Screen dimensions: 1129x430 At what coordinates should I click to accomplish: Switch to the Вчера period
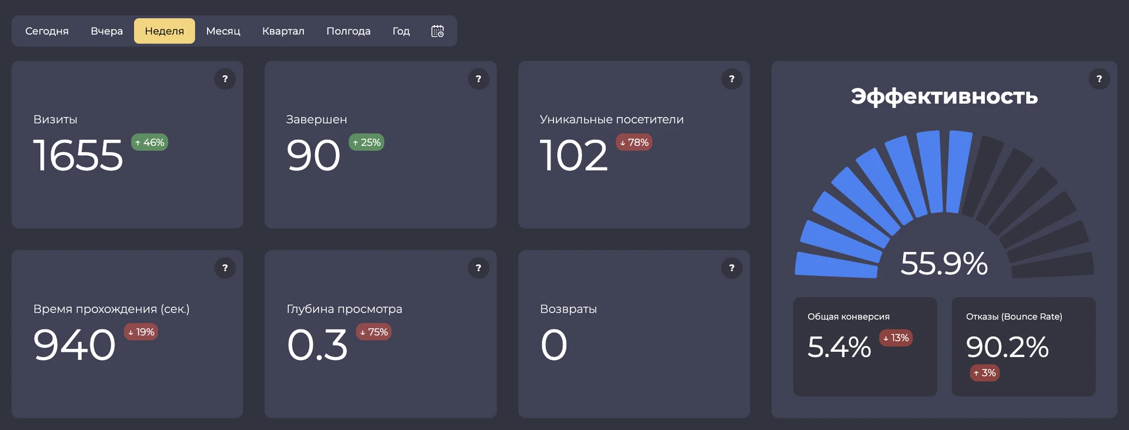pos(106,31)
